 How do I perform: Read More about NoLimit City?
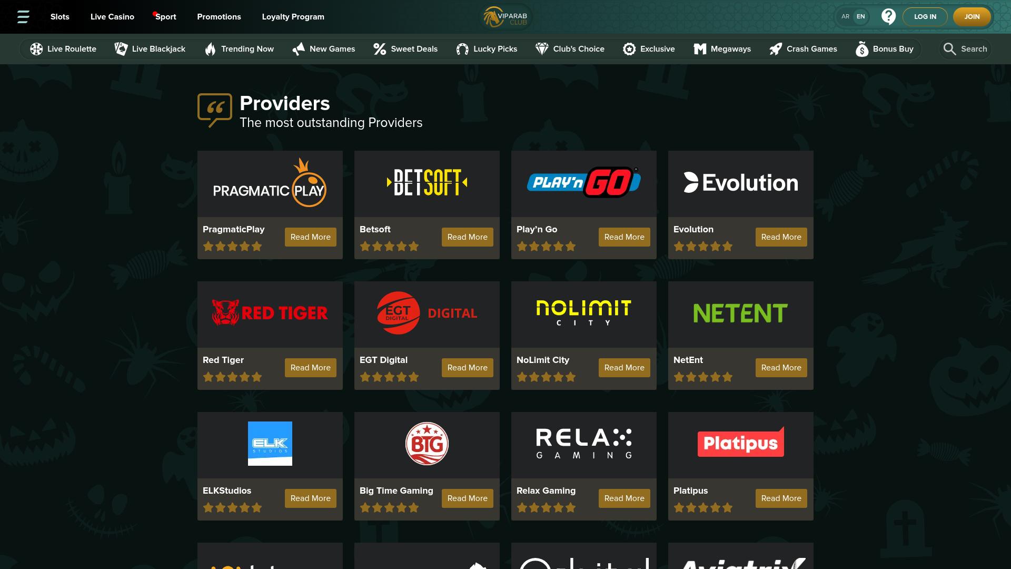(625, 368)
